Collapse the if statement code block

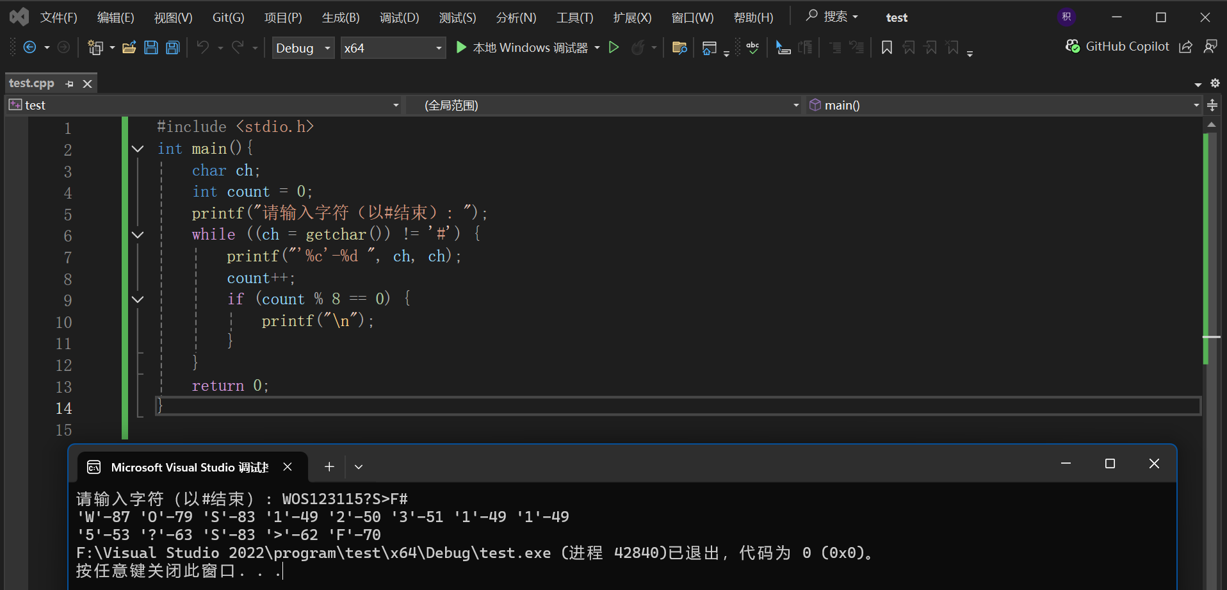pos(138,299)
